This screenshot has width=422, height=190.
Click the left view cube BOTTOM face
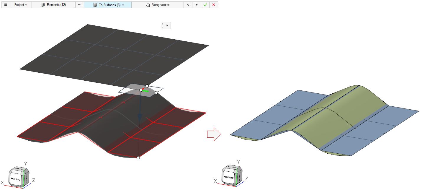click(15, 179)
